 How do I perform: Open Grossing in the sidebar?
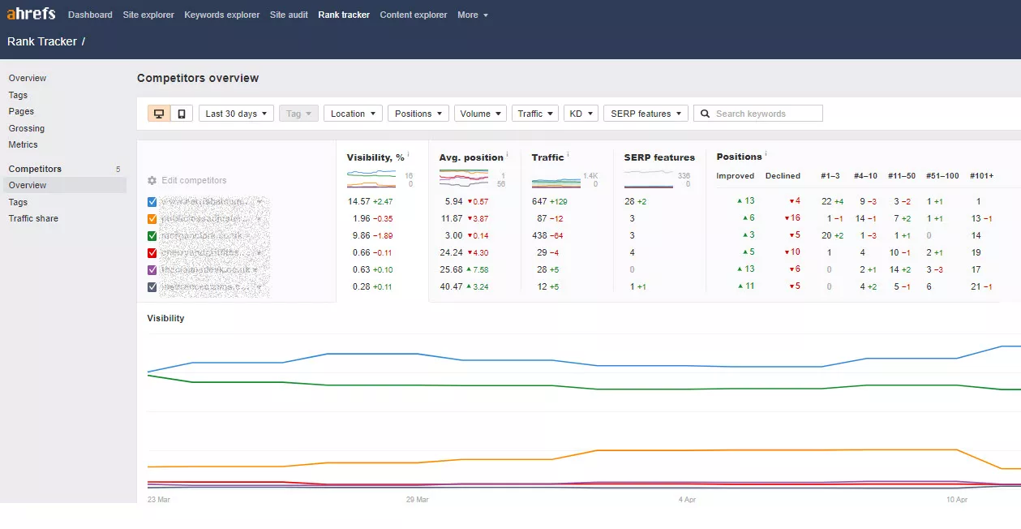pyautogui.click(x=27, y=128)
